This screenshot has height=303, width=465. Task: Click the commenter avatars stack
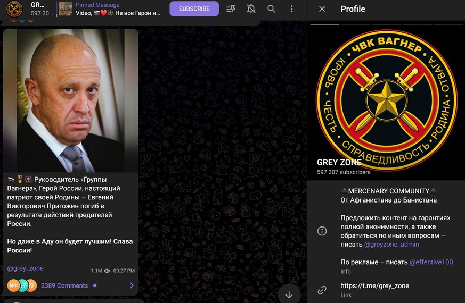coord(22,285)
